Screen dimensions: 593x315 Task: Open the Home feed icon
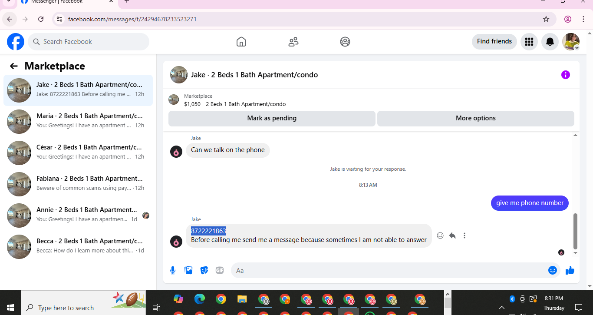click(241, 42)
